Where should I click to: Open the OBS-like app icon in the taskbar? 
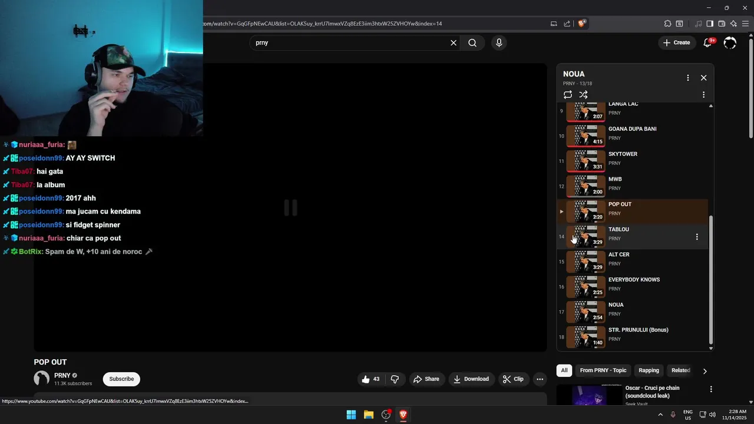[x=386, y=415]
